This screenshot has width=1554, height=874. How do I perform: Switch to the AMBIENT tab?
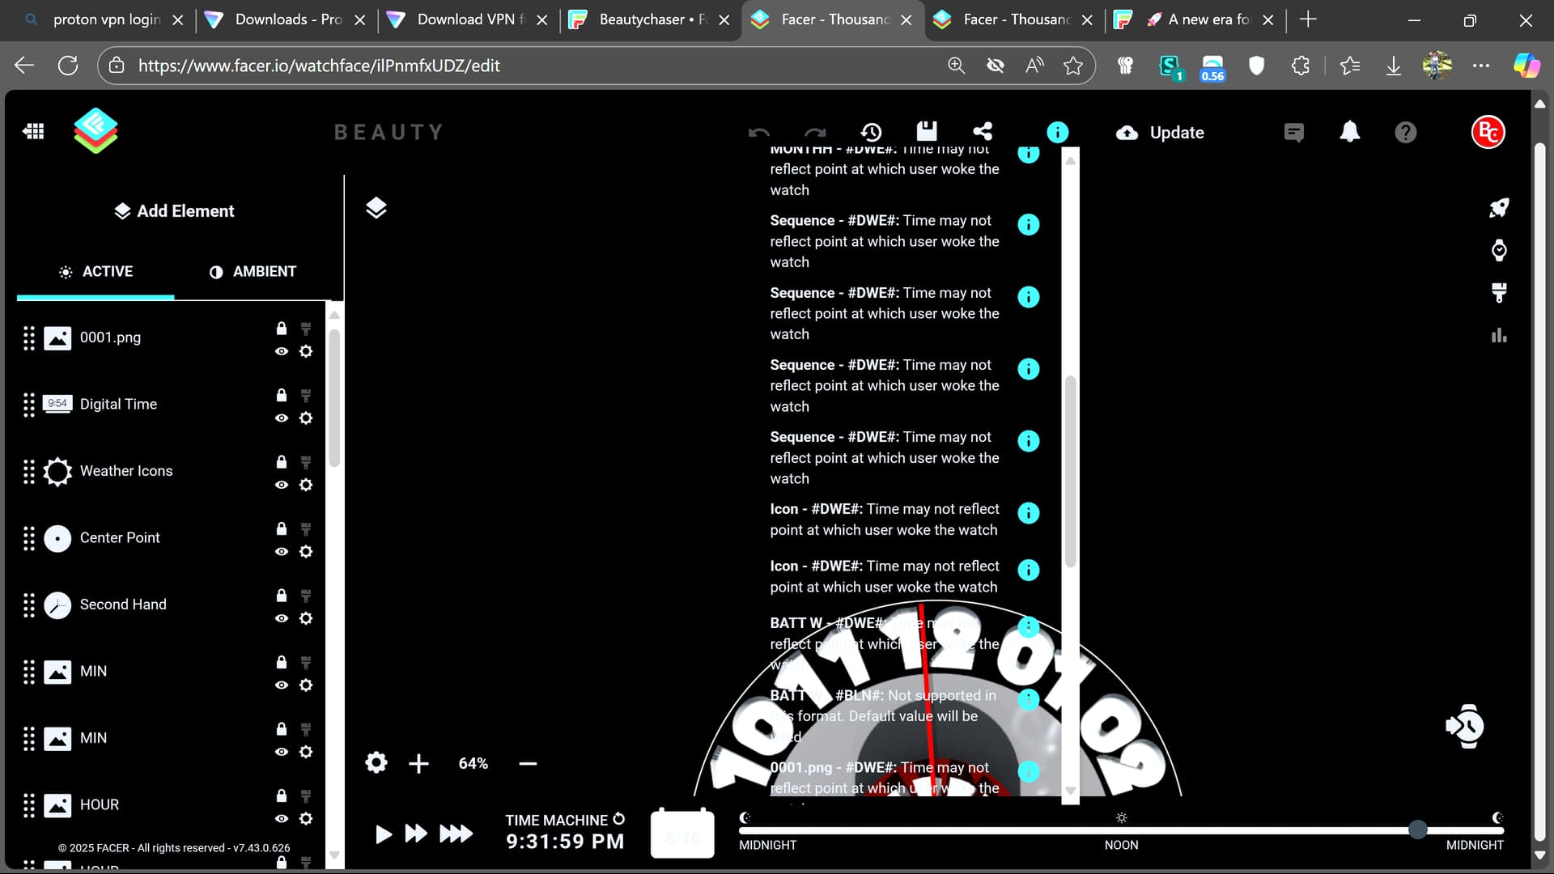pos(253,272)
